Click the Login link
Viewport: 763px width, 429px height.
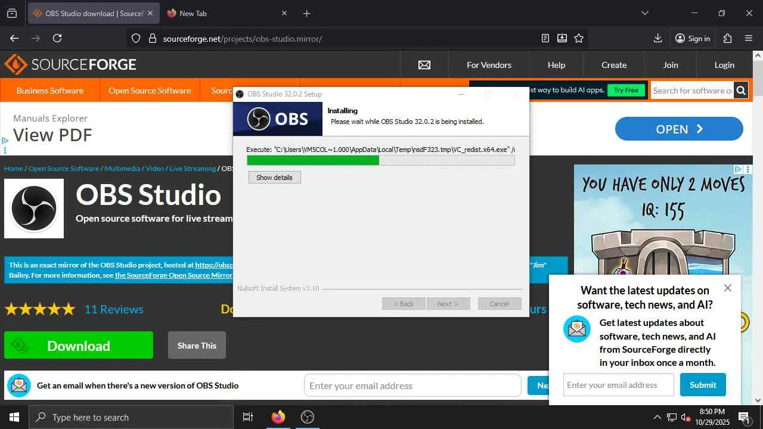pyautogui.click(x=724, y=65)
